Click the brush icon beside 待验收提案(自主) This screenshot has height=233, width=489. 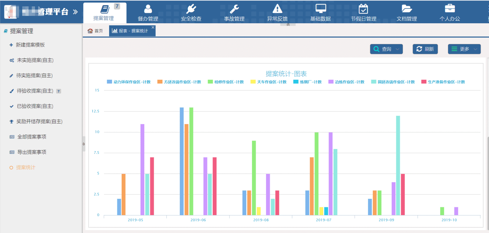click(x=11, y=91)
